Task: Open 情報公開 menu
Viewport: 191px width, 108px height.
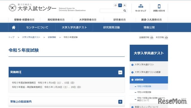Action: (149, 27)
